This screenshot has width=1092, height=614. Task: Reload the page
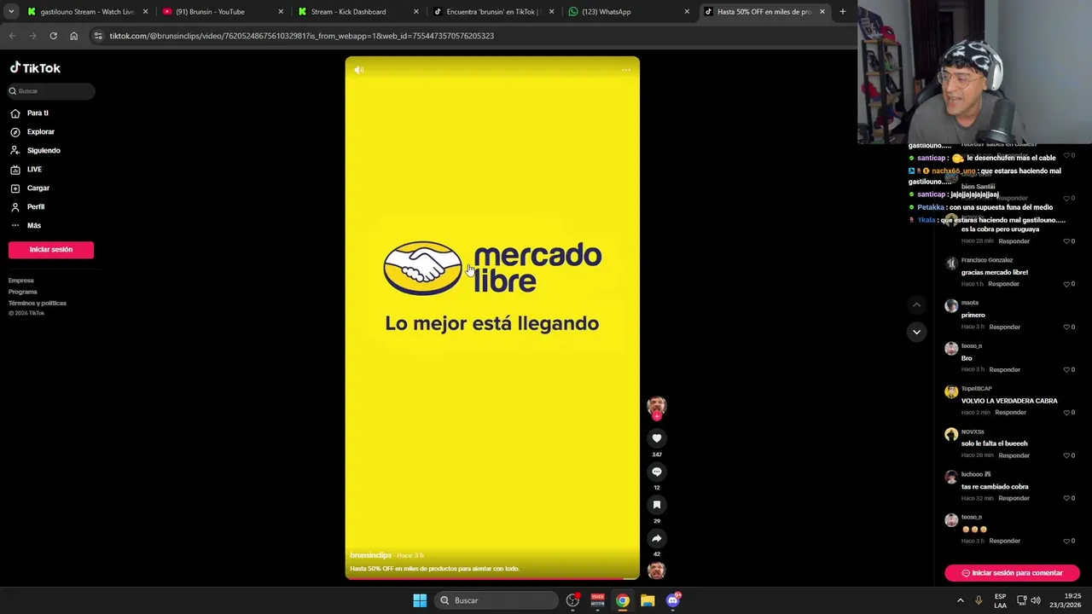53,36
